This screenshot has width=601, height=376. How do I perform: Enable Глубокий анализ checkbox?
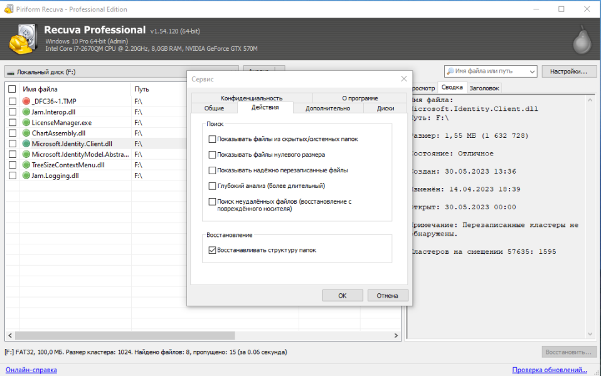pos(212,186)
